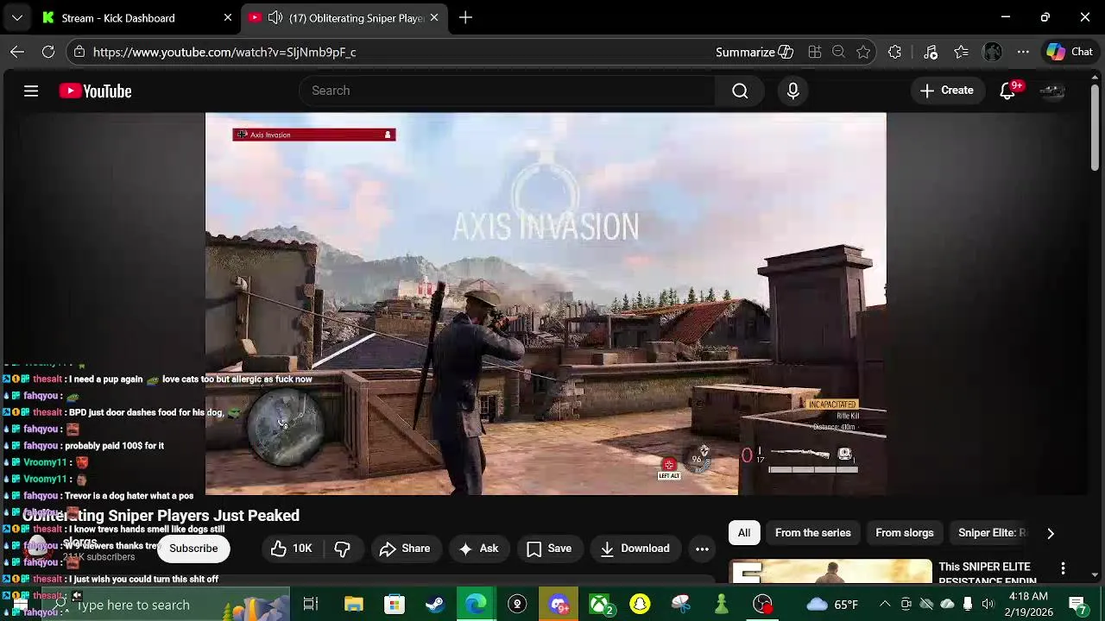1105x621 pixels.
Task: Open the YouTube hamburger guide menu
Action: tap(31, 91)
